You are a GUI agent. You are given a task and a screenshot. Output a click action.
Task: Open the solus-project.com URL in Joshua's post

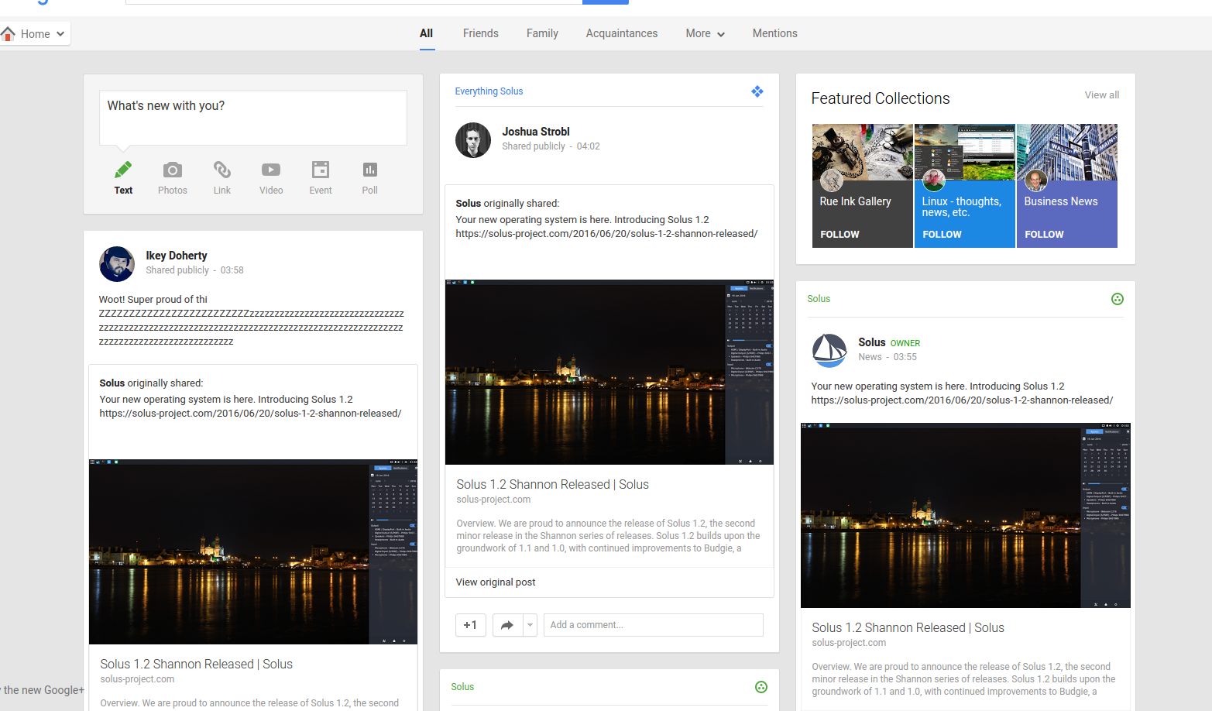pos(606,234)
